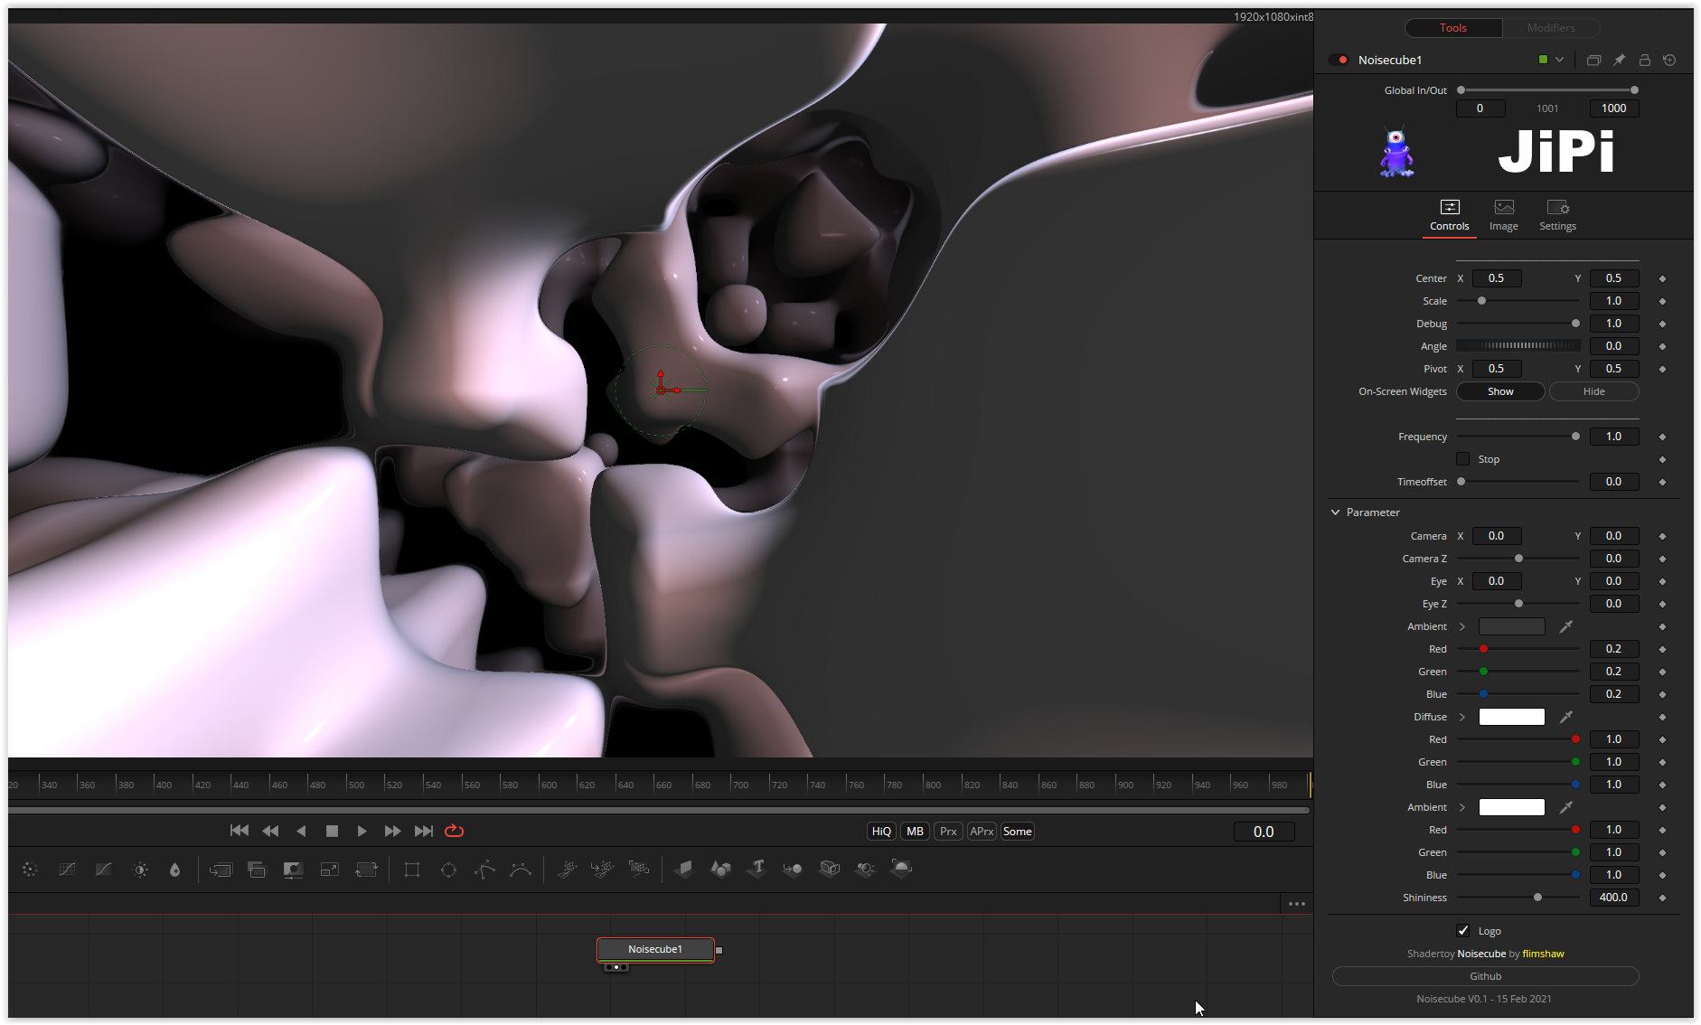Screen dimensions: 1701x1025
Task: Open the Settings tab
Action: point(1558,216)
